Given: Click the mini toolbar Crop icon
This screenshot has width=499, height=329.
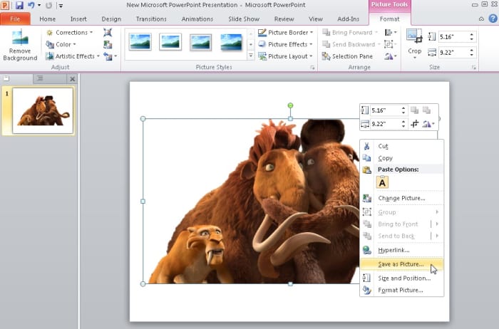Looking at the screenshot, I should click(x=414, y=124).
